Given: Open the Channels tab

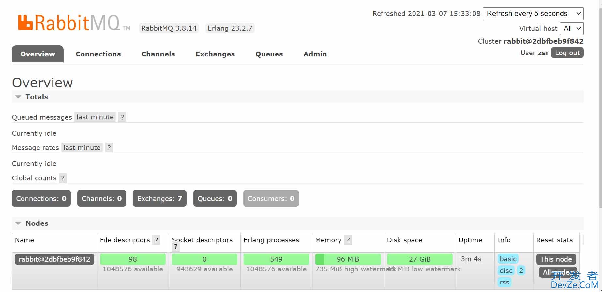Looking at the screenshot, I should pos(158,54).
